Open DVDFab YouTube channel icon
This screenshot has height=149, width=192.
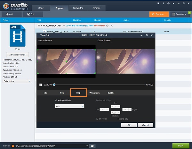169,3
